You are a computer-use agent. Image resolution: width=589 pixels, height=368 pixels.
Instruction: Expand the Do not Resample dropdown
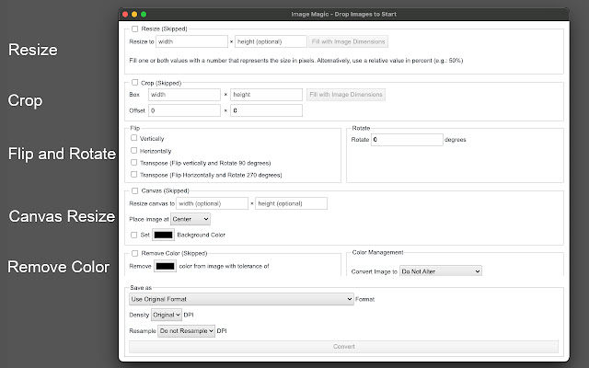tap(186, 329)
